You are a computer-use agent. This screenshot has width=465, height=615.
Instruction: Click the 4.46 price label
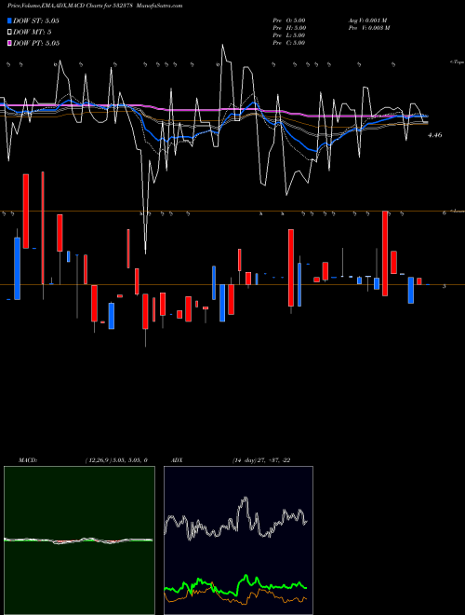coord(435,135)
